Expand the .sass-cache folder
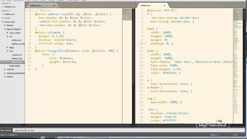Image resolution: width=247 pixels, height=139 pixels. click(x=7, y=33)
